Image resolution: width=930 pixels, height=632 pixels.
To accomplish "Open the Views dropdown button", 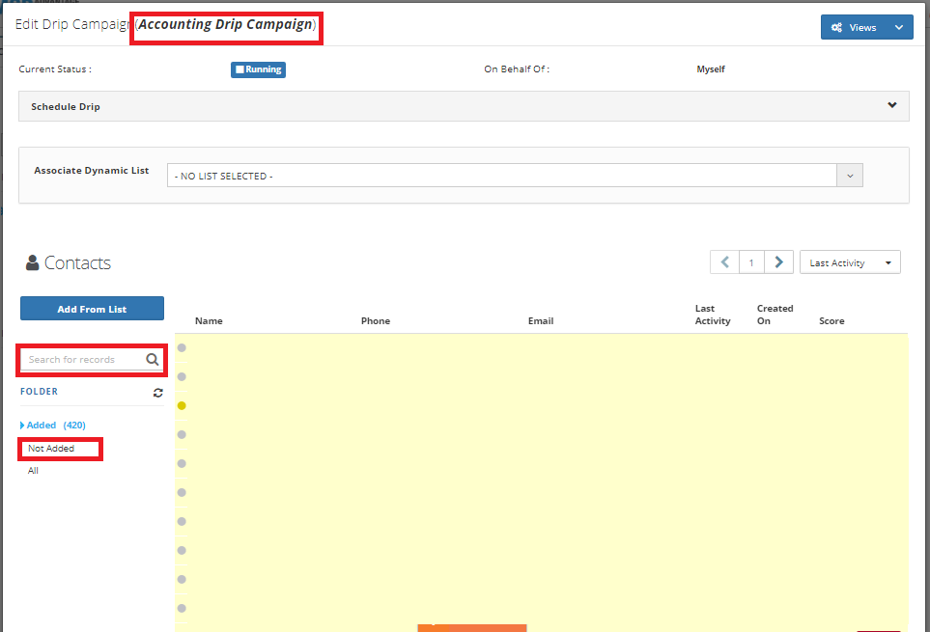I will click(x=866, y=27).
